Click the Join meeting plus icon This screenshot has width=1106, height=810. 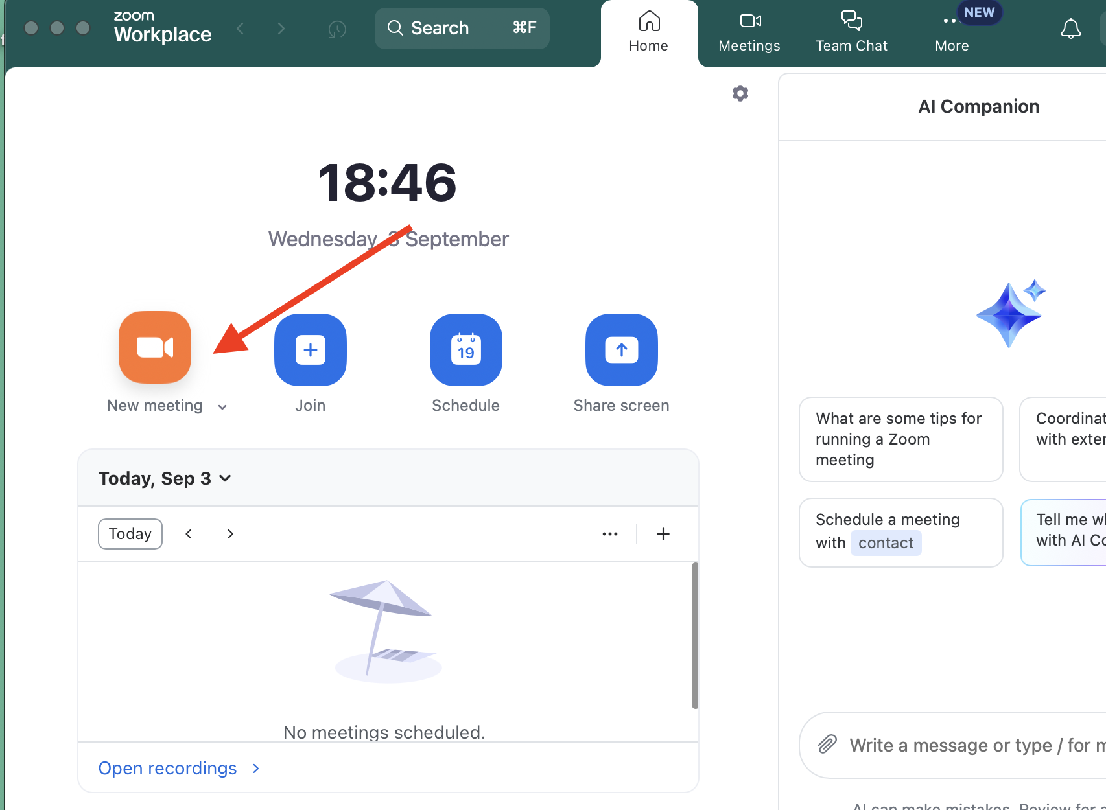click(311, 350)
